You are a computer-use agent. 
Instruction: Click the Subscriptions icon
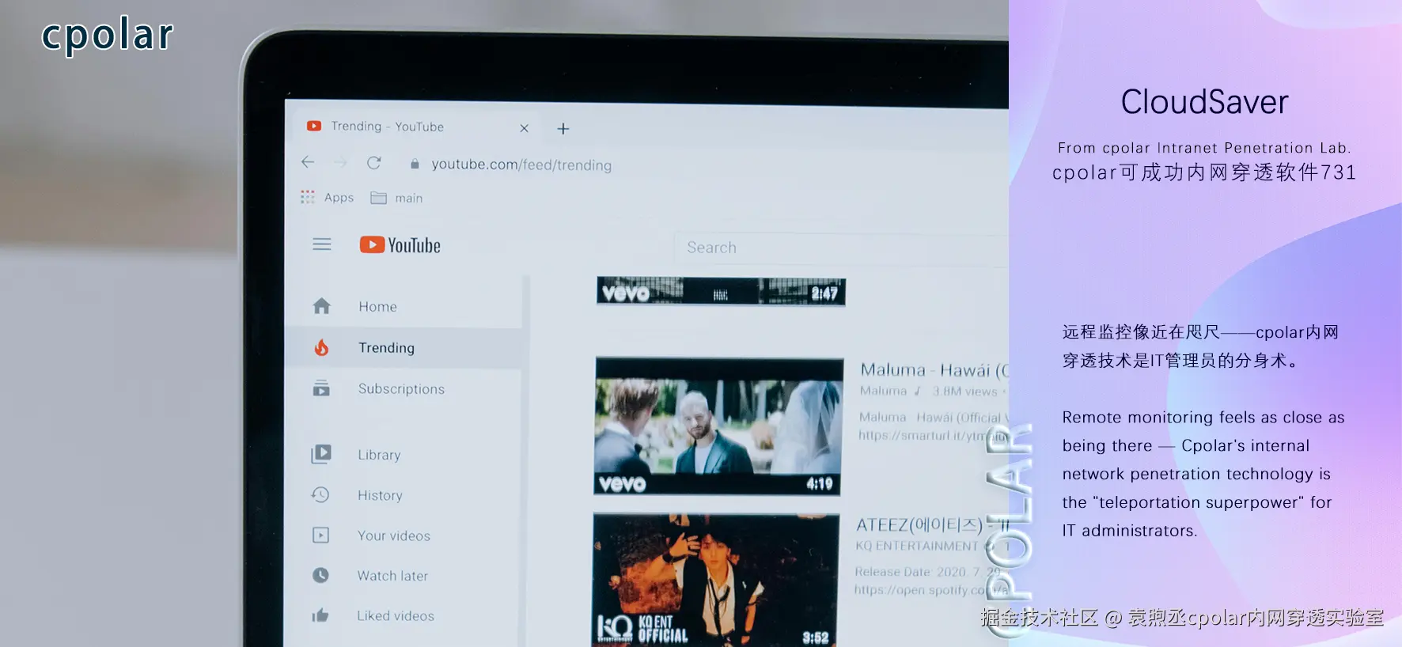click(x=321, y=388)
